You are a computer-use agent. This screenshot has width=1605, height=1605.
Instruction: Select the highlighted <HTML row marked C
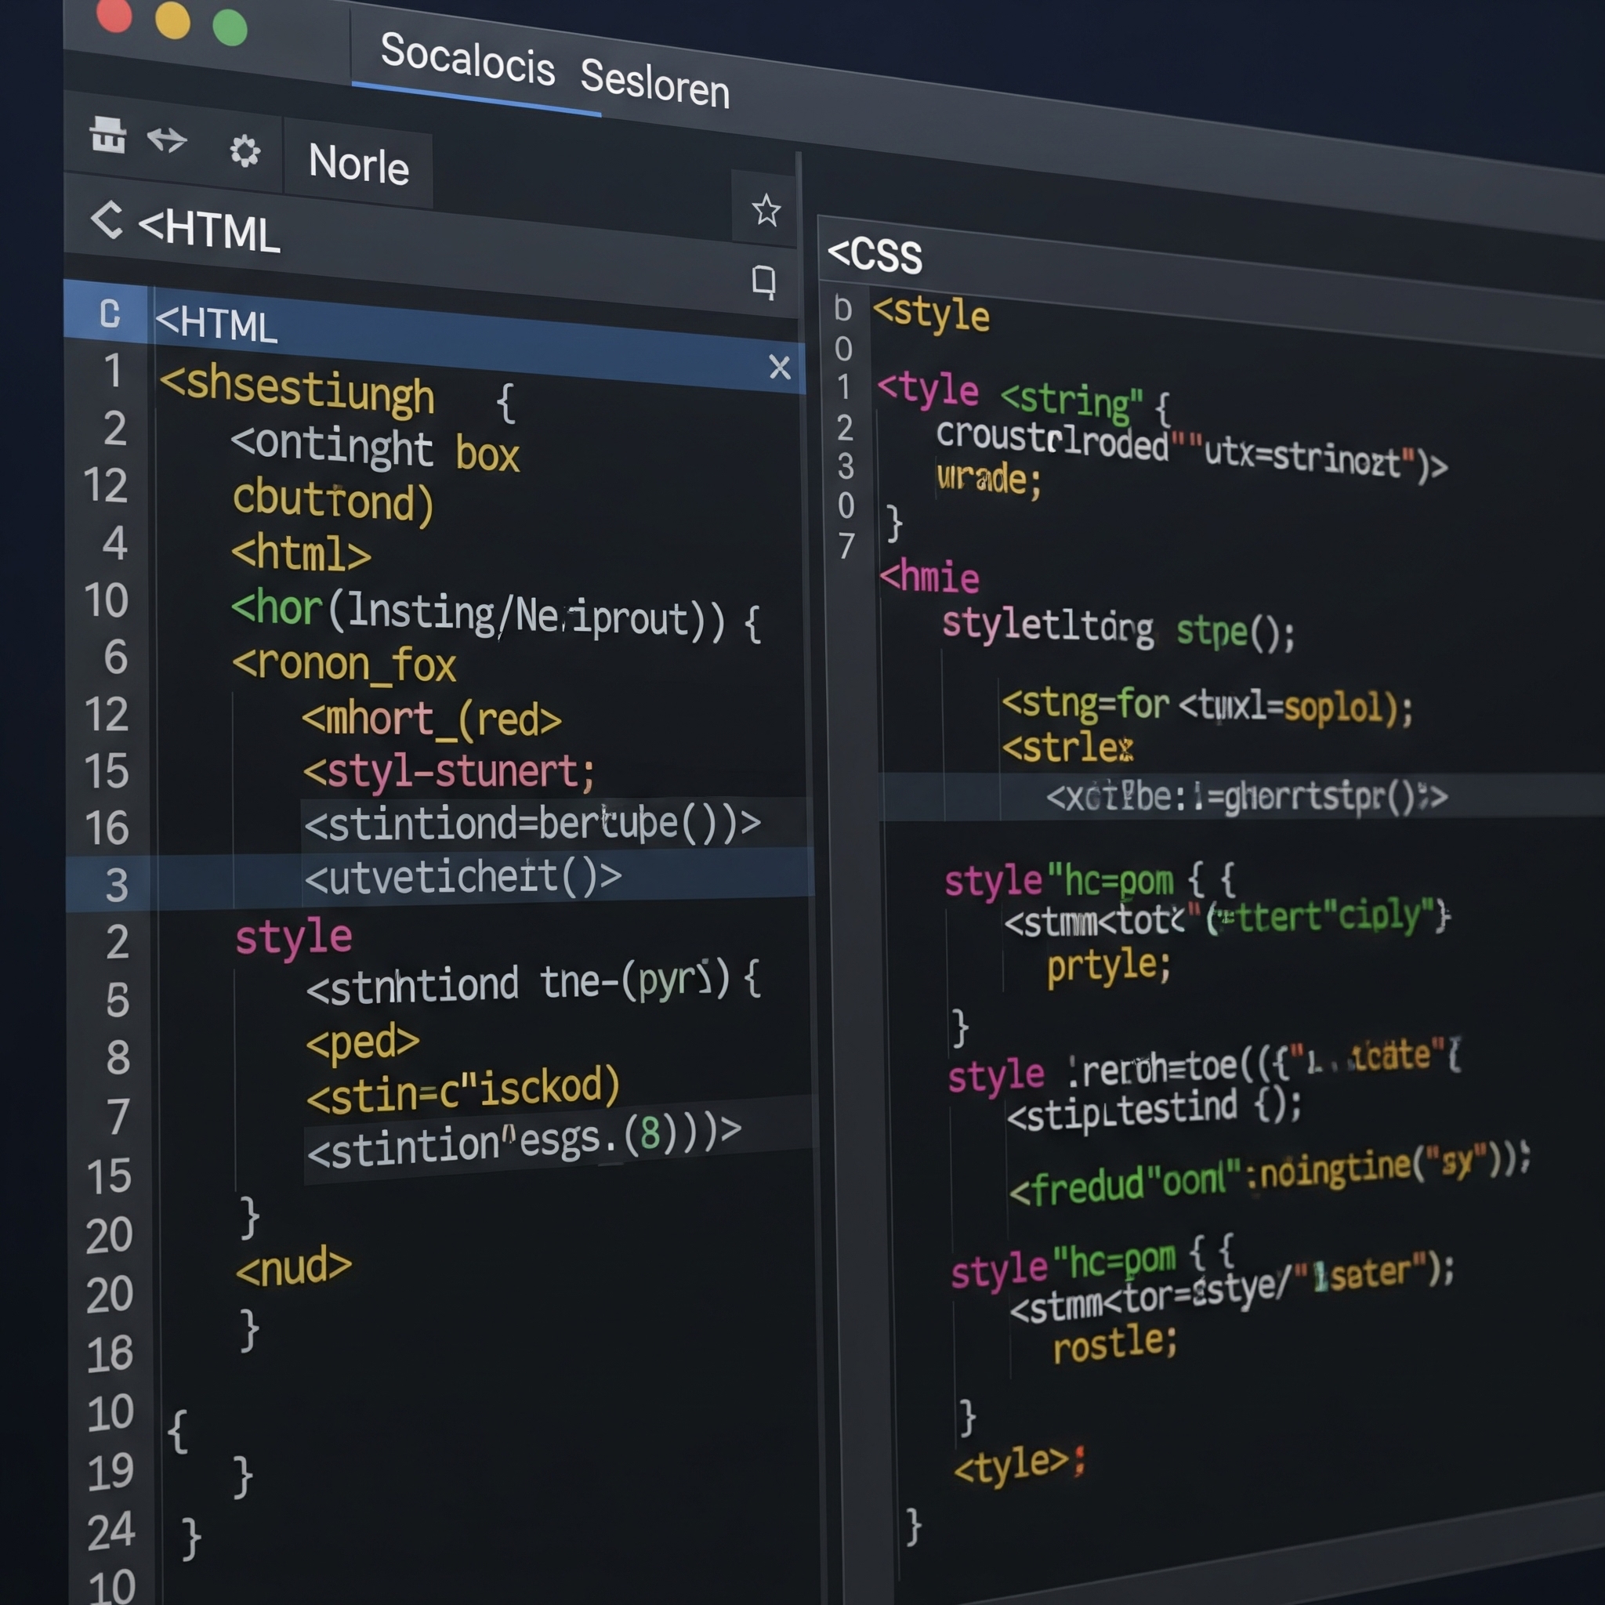pos(433,335)
